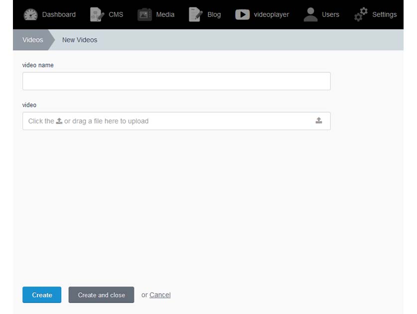Viewport: 417px width, 314px height.
Task: Open the Users menu item
Action: (x=321, y=14)
